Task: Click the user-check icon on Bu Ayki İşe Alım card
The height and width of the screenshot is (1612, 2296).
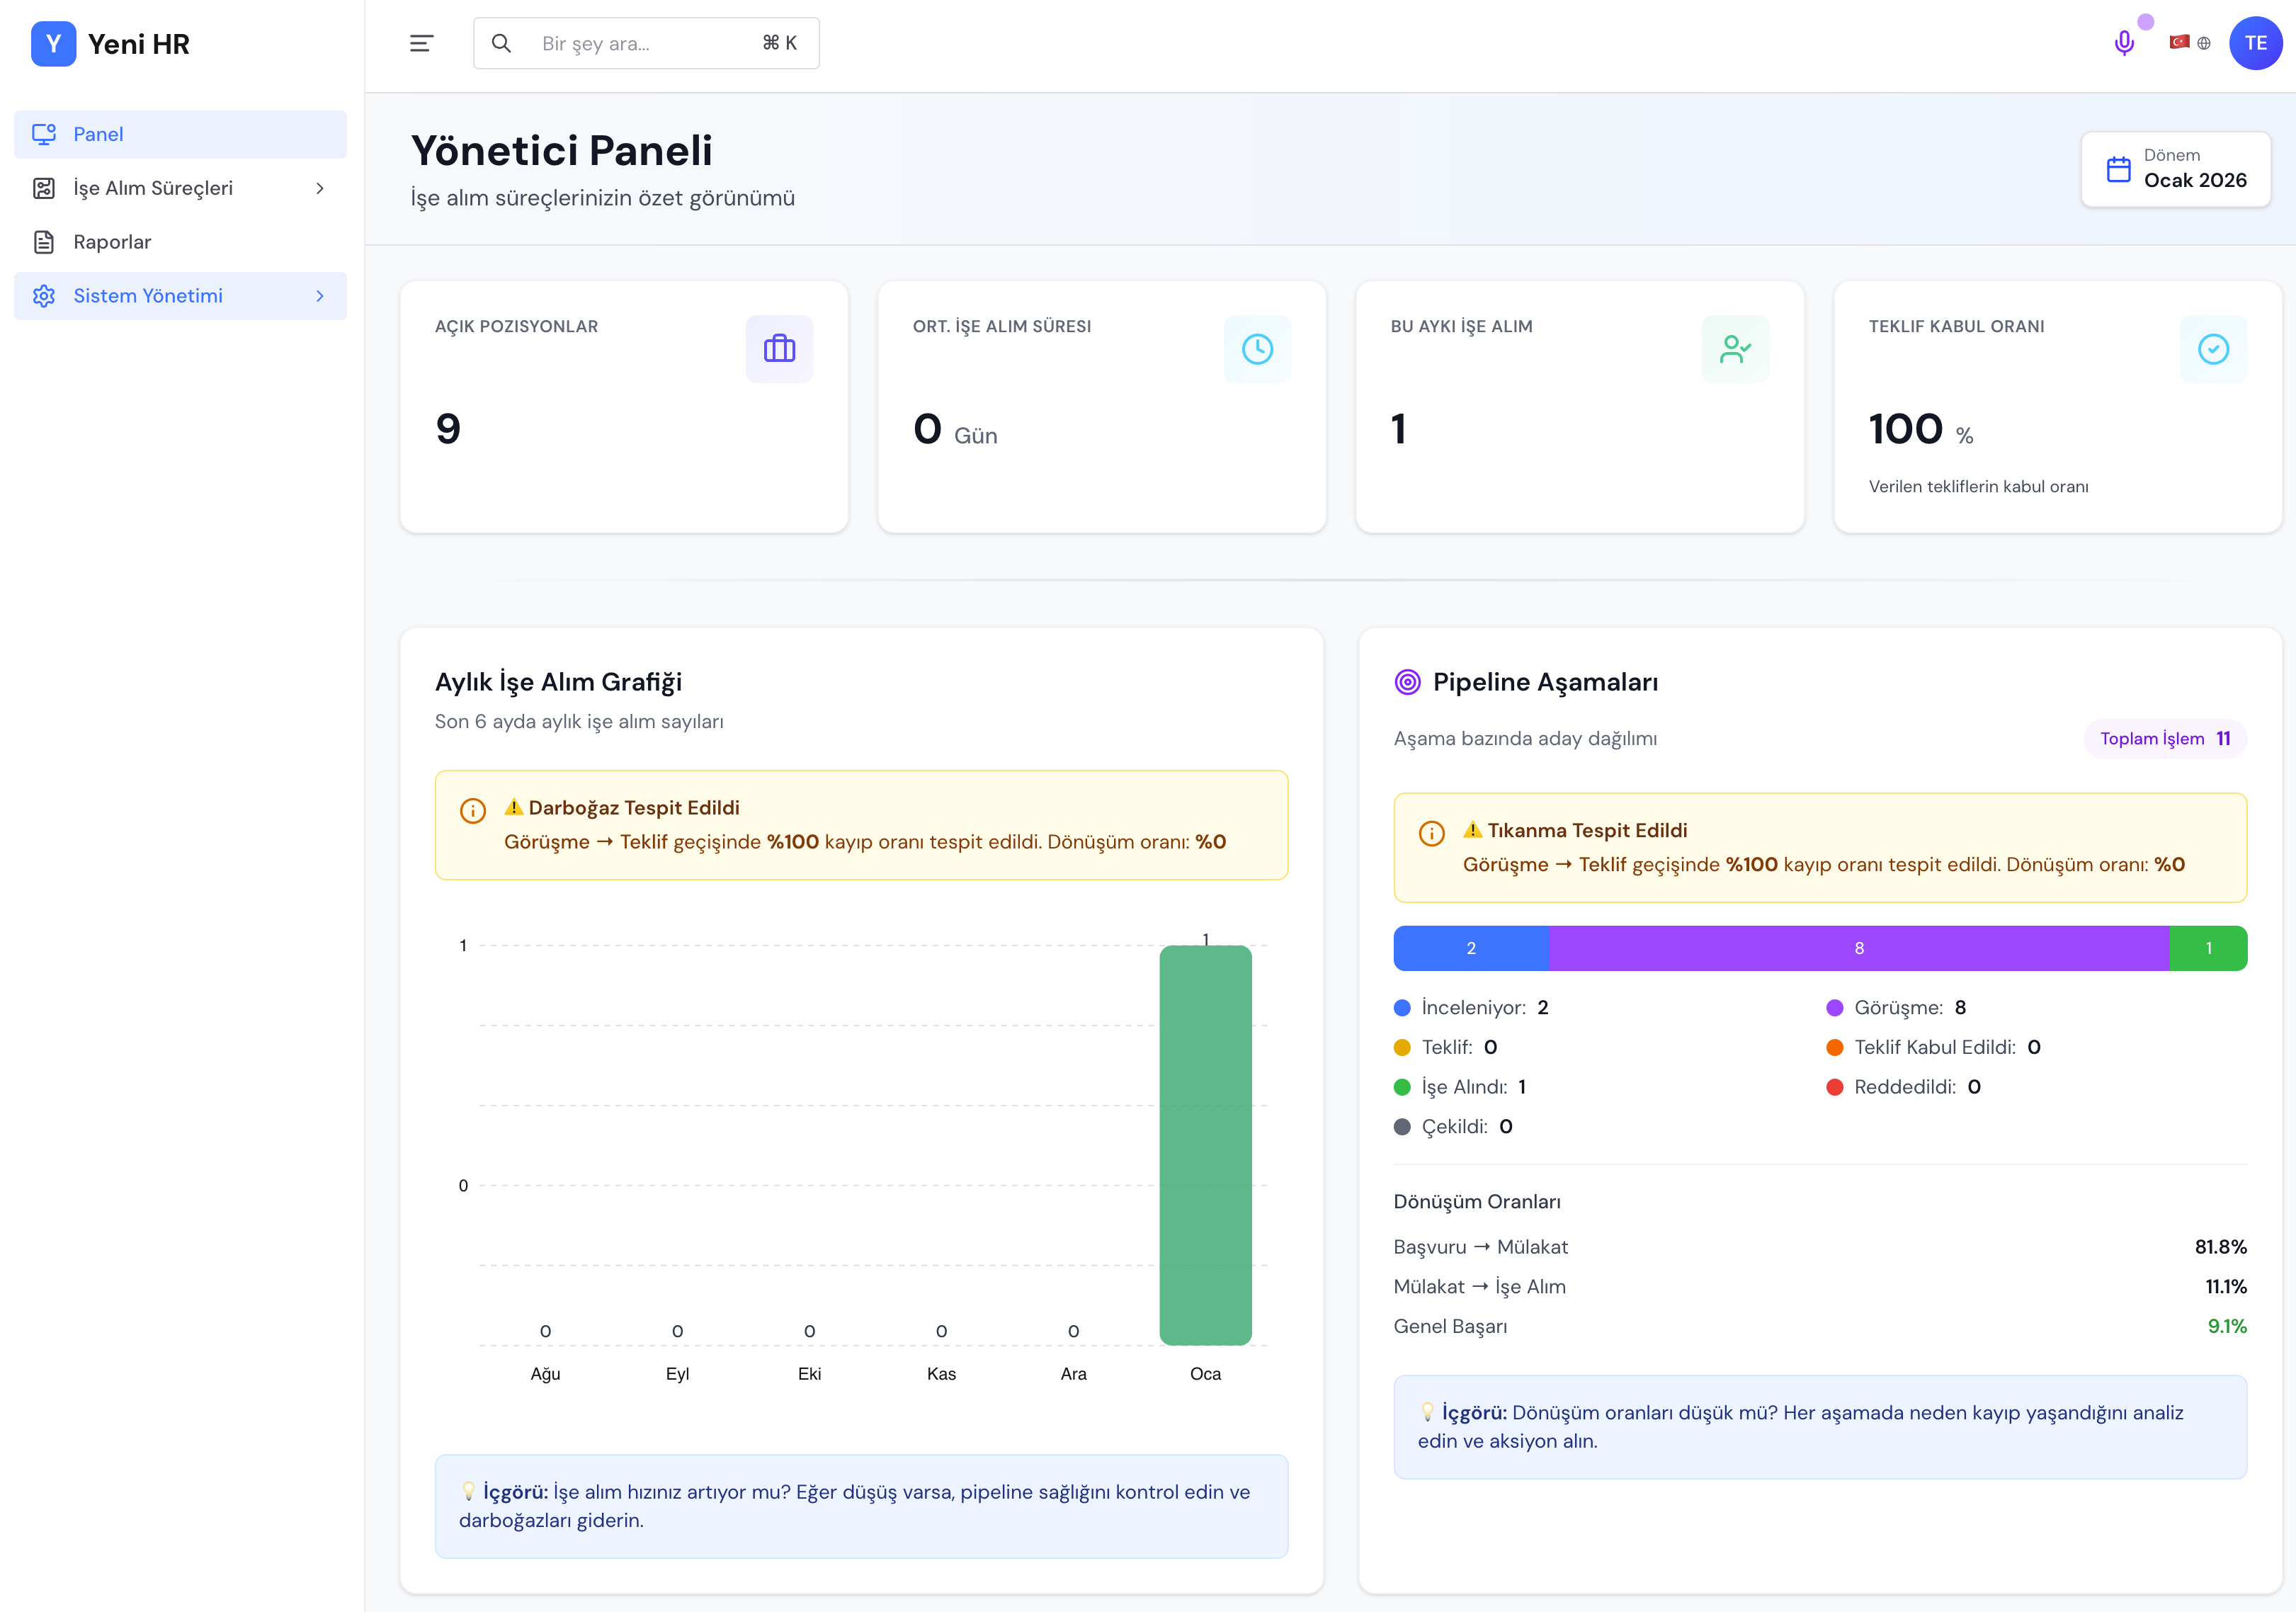Action: point(1735,349)
